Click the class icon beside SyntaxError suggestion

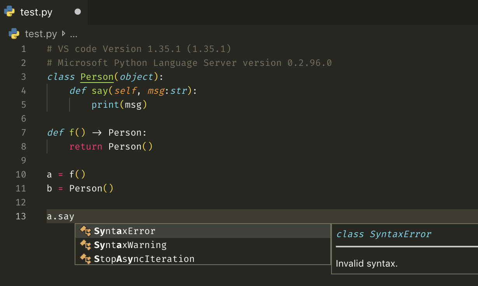(x=86, y=231)
